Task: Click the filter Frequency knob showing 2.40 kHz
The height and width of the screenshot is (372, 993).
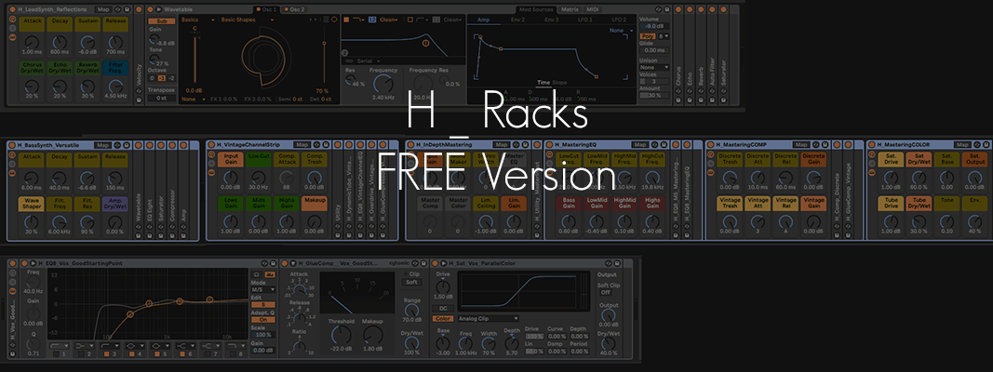Action: click(x=382, y=84)
